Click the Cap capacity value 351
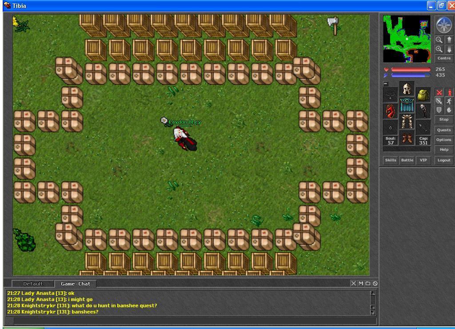This screenshot has width=455, height=329. click(x=423, y=142)
